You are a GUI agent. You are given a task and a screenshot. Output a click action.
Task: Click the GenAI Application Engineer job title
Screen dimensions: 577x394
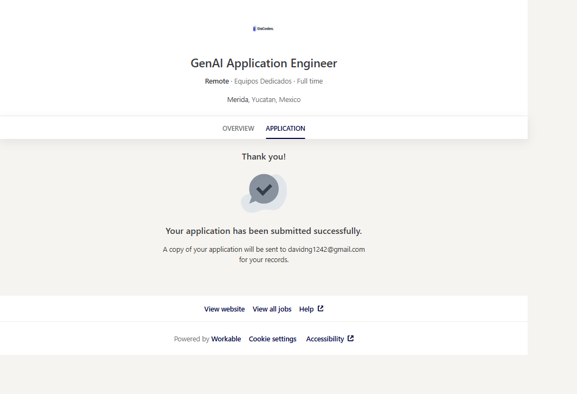(x=264, y=63)
